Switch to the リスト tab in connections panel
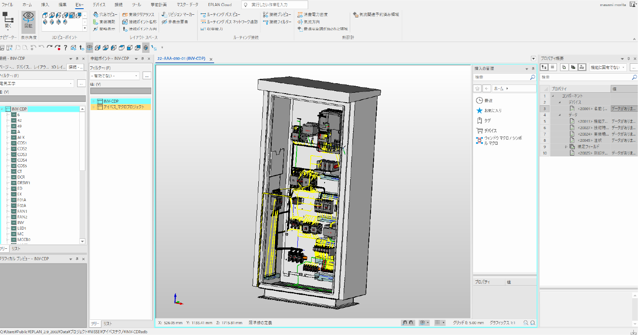Viewport: 638px width, 335px height. click(x=16, y=249)
